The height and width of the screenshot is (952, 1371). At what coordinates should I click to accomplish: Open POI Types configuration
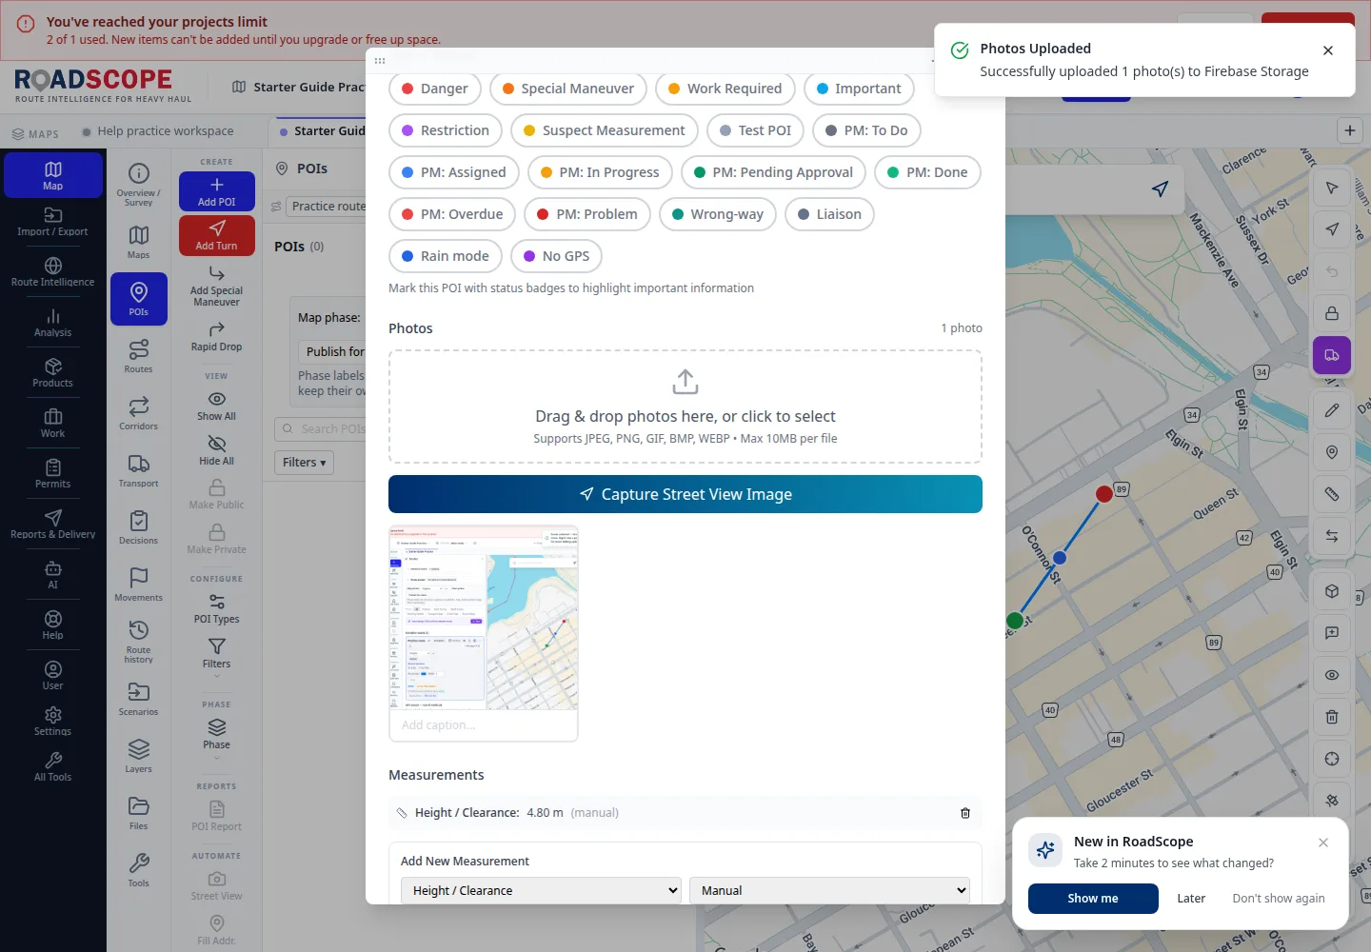pos(217,608)
